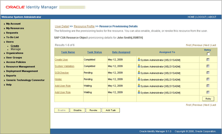Tick the Retry checkbox for Create User
The width and height of the screenshot is (222, 134).
click(208, 60)
